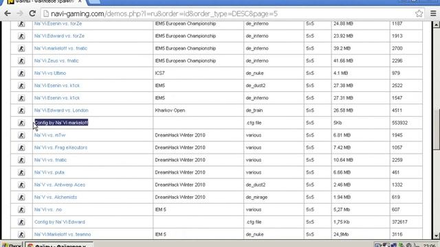The image size is (440, 247).
Task: Click the icon beside Na'V vs. Antwerp Aces
Action: point(21,185)
